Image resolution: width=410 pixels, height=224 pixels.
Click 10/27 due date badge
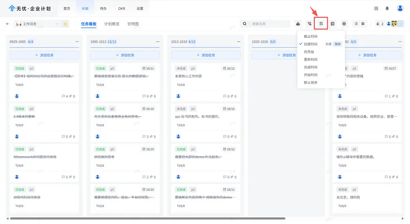click(x=390, y=68)
